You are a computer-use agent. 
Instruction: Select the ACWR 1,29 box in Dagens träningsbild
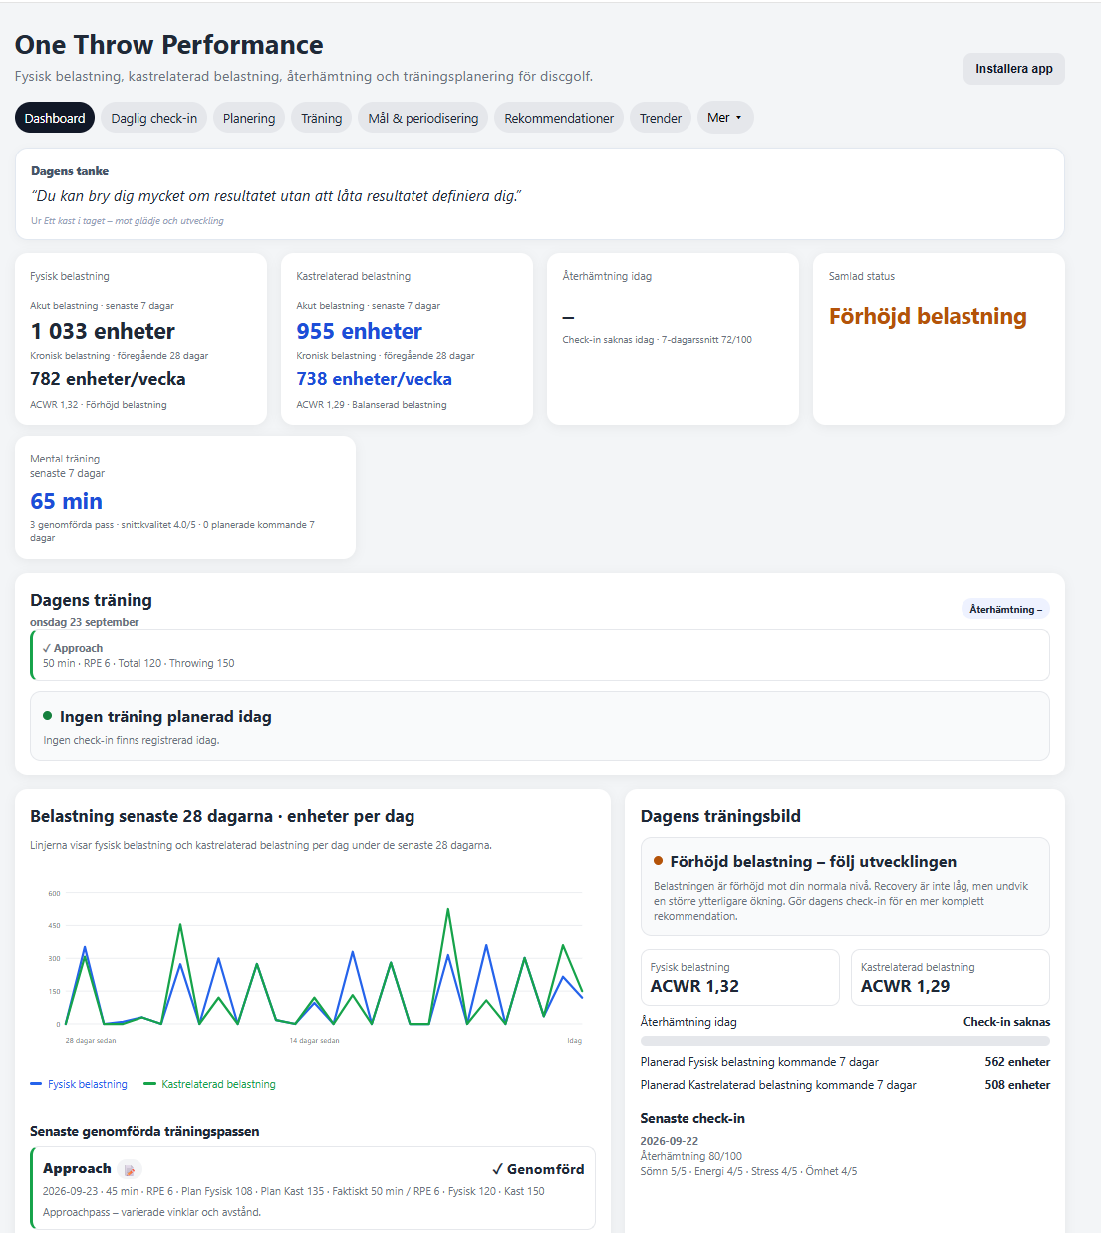coord(951,977)
